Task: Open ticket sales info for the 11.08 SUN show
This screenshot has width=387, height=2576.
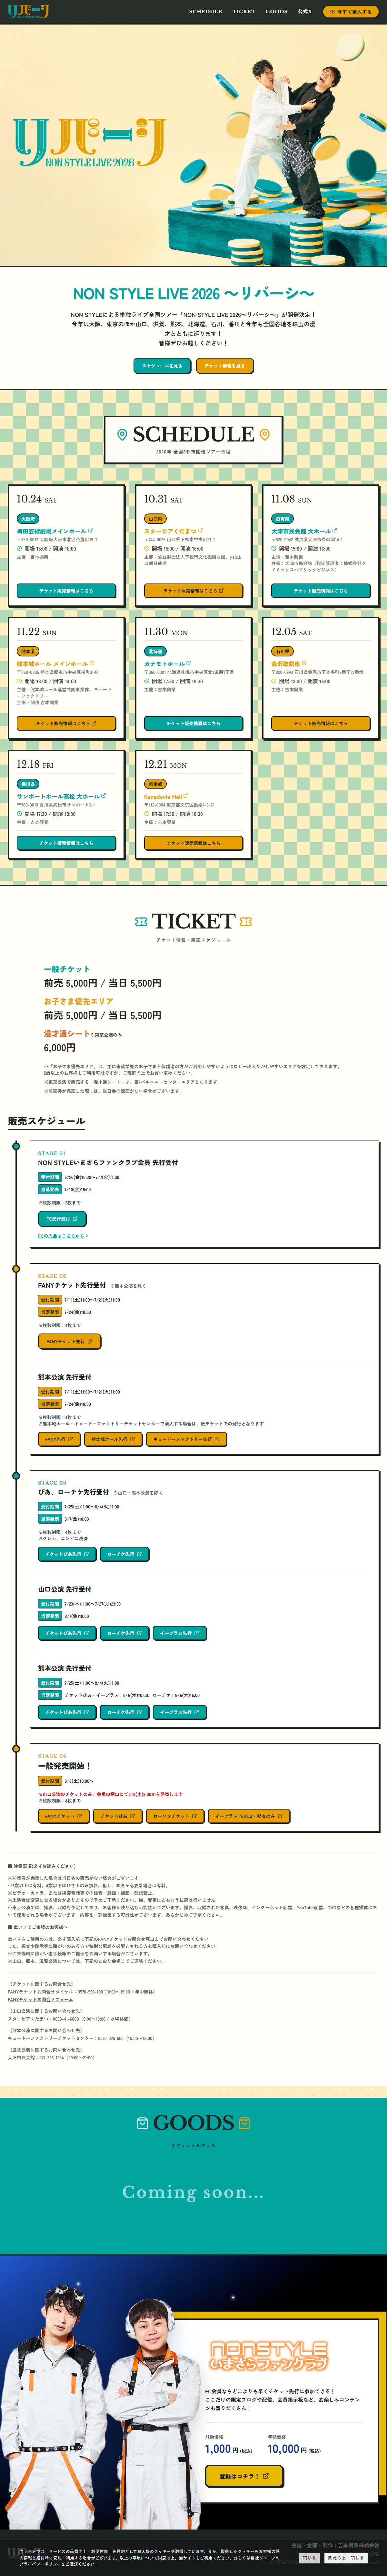Action: point(321,591)
